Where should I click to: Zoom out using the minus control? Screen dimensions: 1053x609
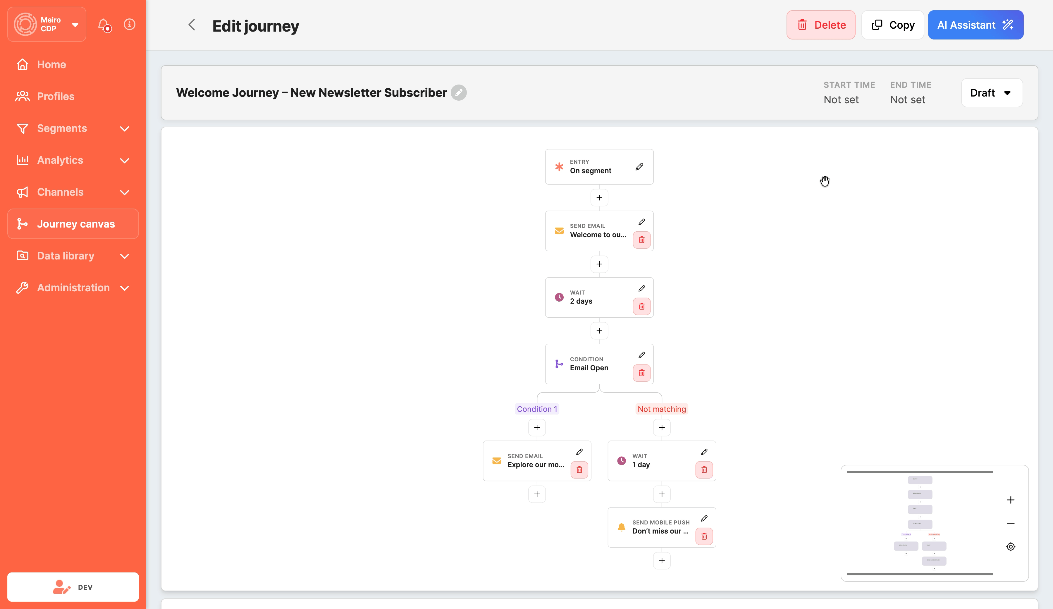(1010, 523)
